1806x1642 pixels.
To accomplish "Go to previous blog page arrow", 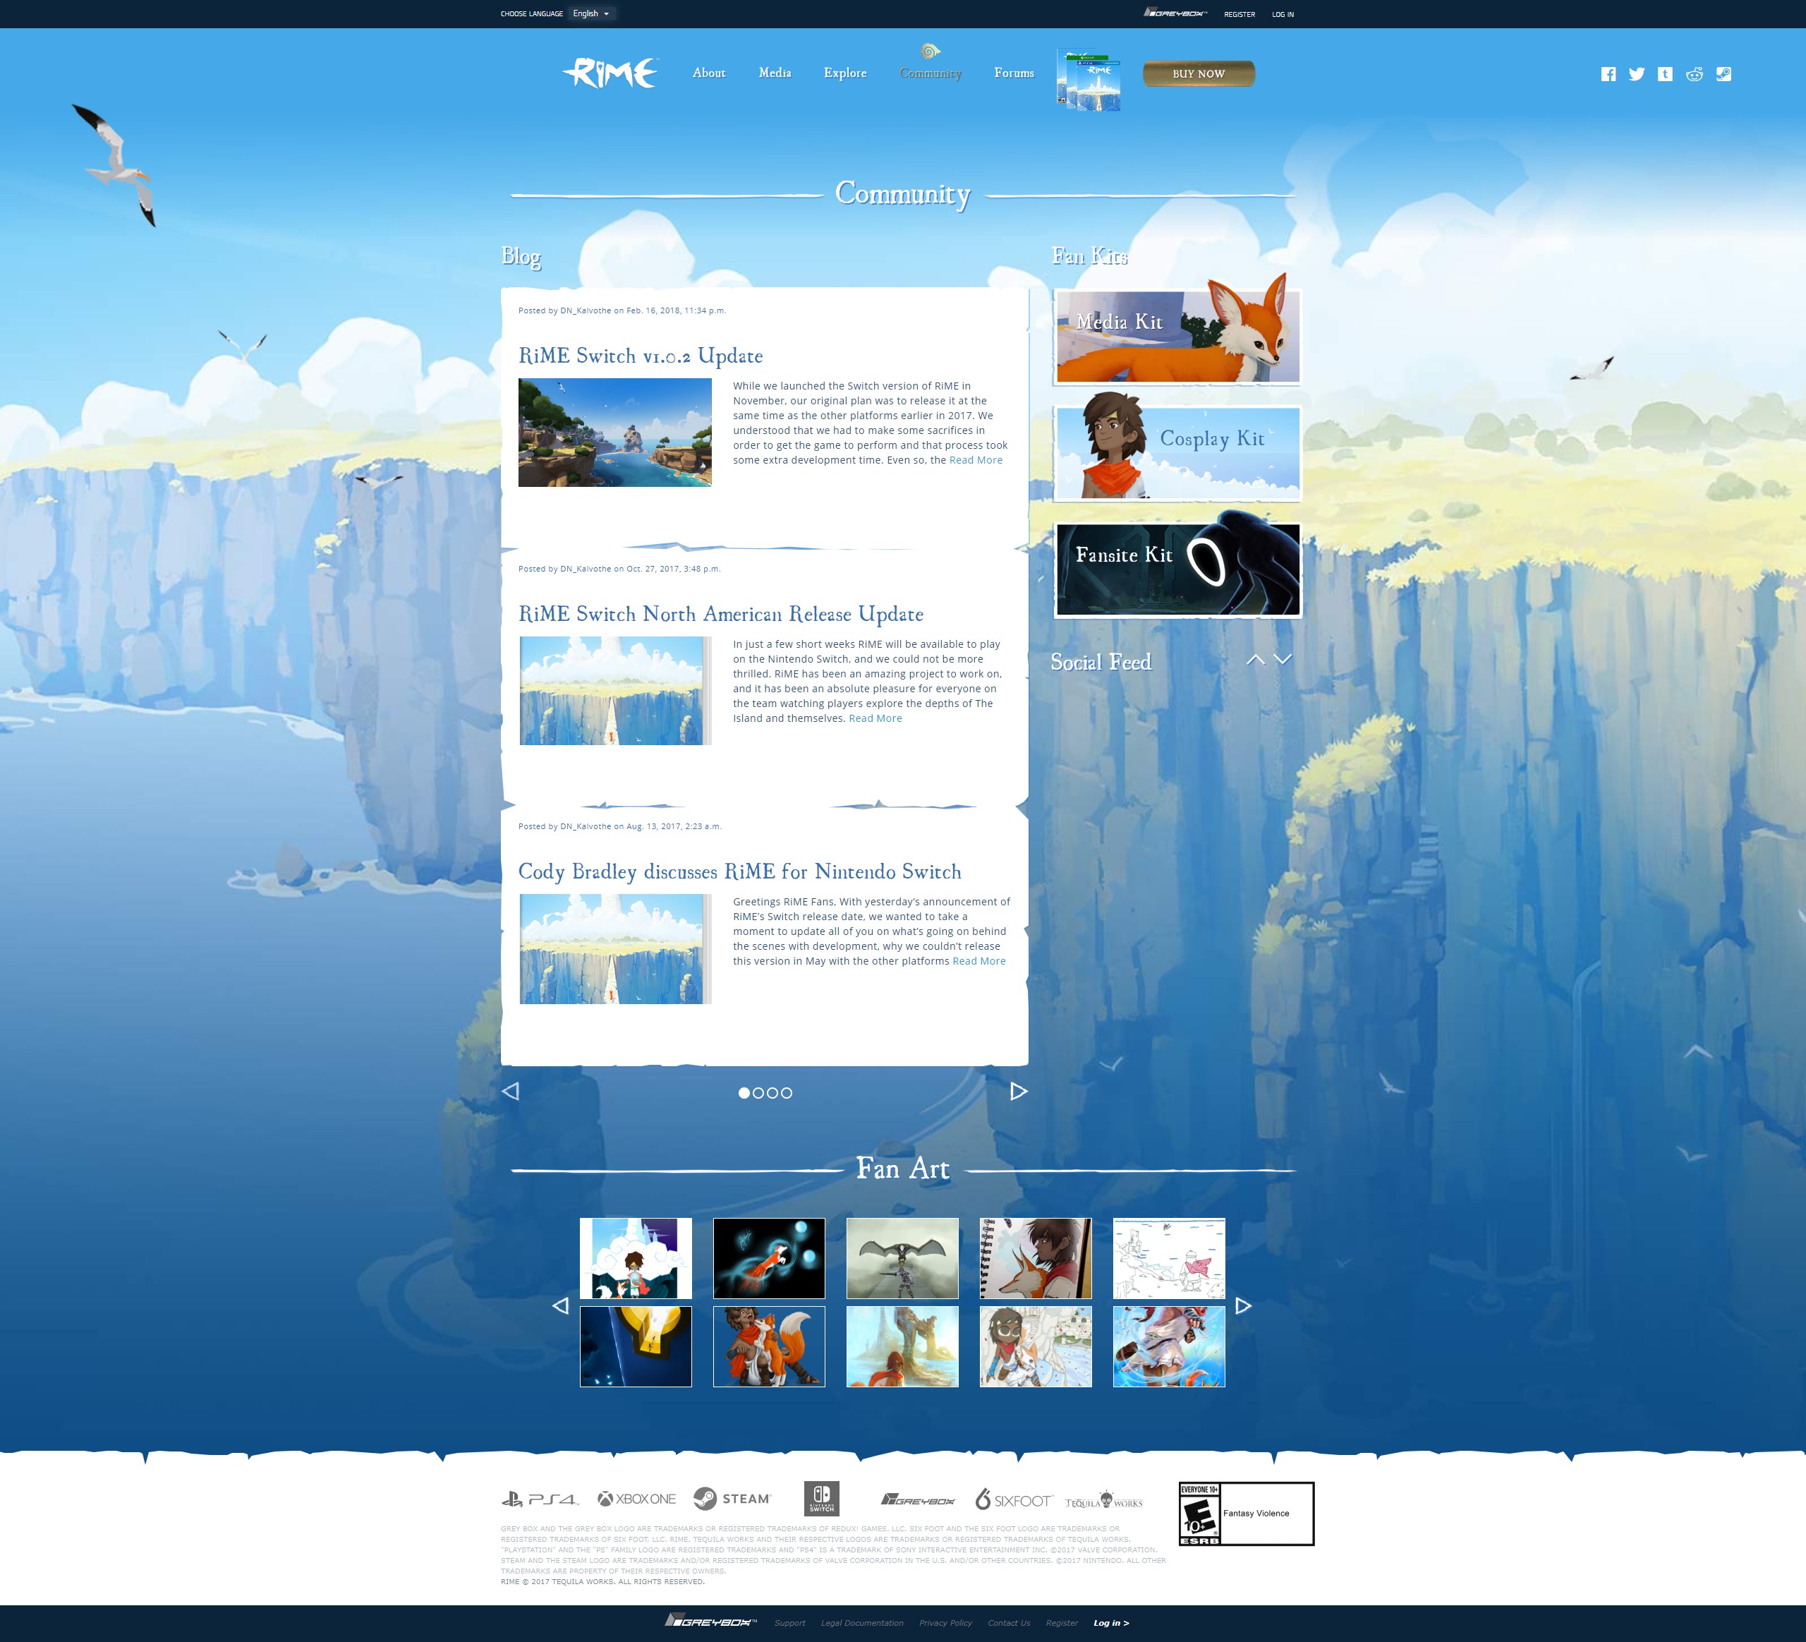I will coord(511,1091).
